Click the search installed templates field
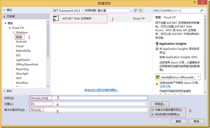 click(176, 11)
